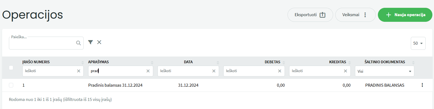Clear the Įrašo numeris filter field
Screen dimensions: 434x109
click(79, 71)
